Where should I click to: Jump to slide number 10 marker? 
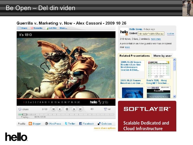tap(46, 102)
